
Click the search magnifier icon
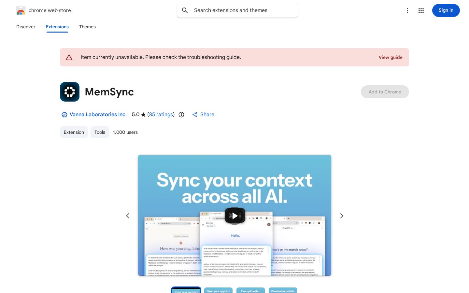click(185, 10)
